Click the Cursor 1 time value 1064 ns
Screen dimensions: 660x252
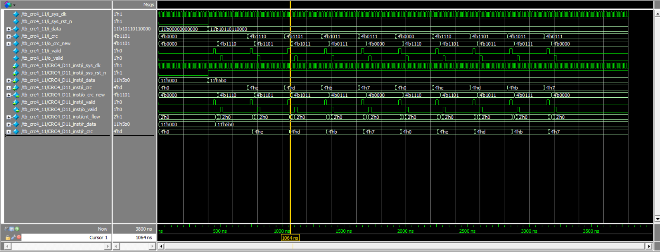pos(144,238)
